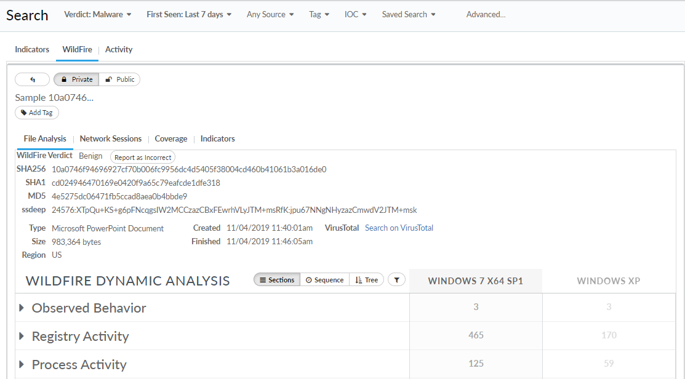Open the Saved Search dropdown
685x379 pixels.
coord(409,14)
